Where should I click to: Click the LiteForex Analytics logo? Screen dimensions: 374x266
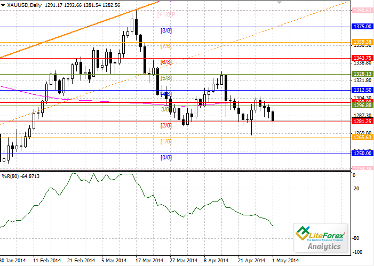click(x=321, y=238)
